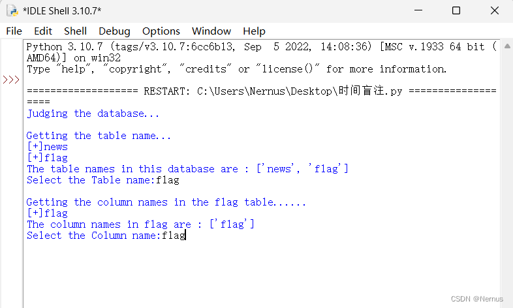Open the Edit menu
The height and width of the screenshot is (308, 513).
[x=43, y=31]
